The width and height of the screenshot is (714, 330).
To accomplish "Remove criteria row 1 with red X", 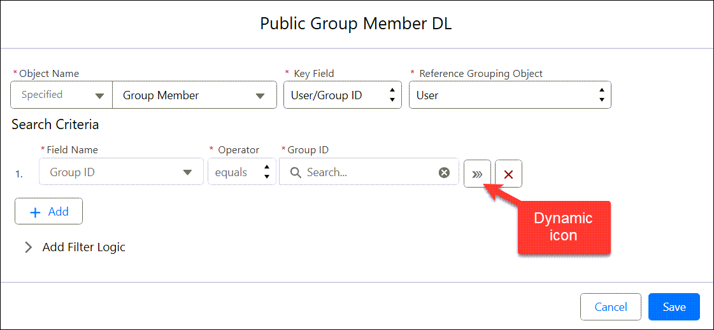I will 509,174.
